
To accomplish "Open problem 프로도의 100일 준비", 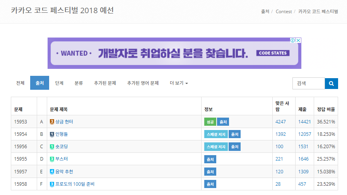I will tap(75, 184).
